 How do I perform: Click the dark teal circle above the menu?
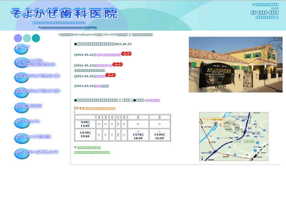tap(36, 38)
